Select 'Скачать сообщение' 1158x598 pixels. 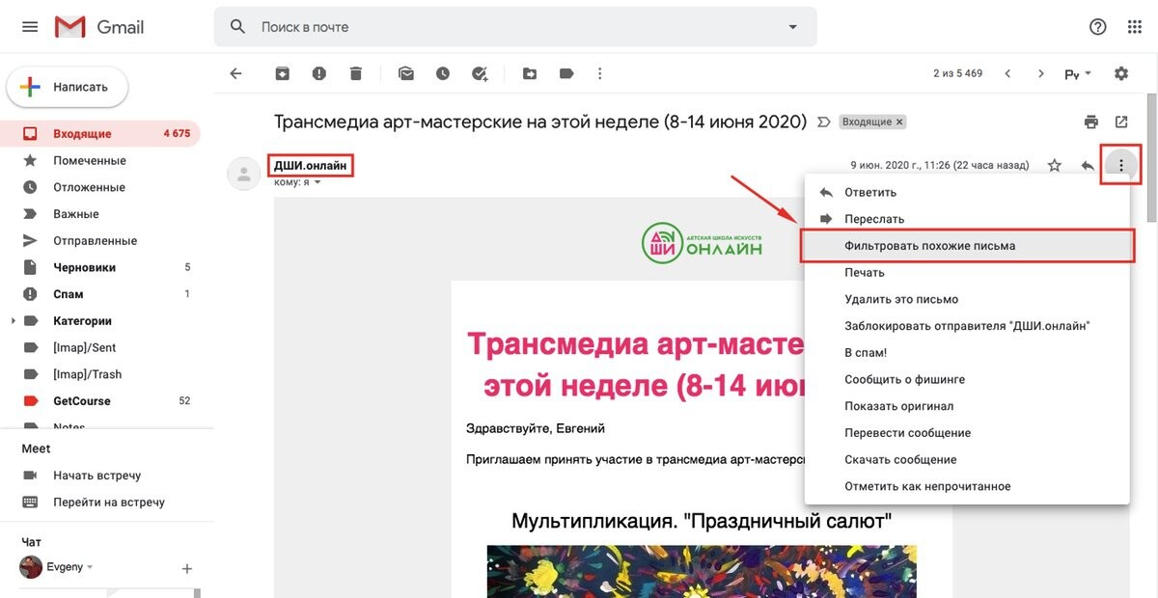[x=966, y=460]
